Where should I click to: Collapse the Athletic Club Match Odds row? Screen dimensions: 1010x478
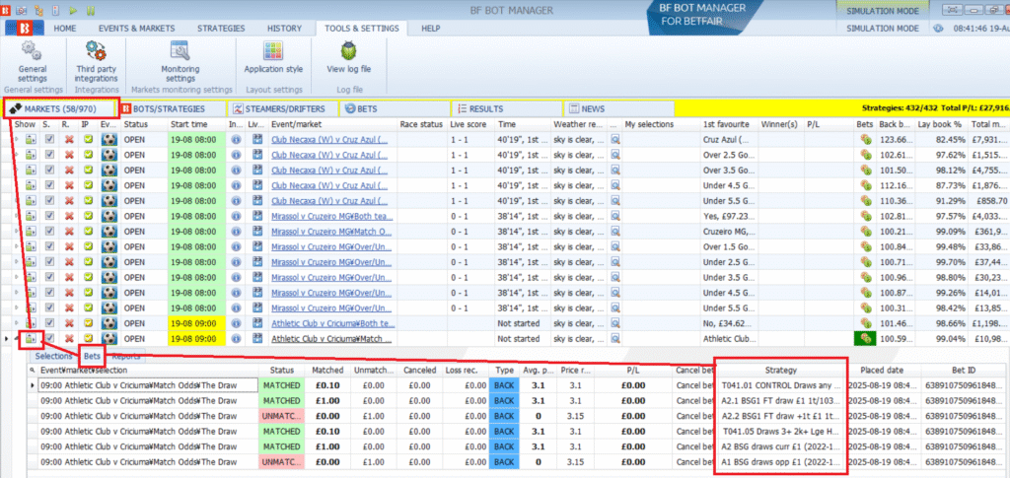[17, 338]
